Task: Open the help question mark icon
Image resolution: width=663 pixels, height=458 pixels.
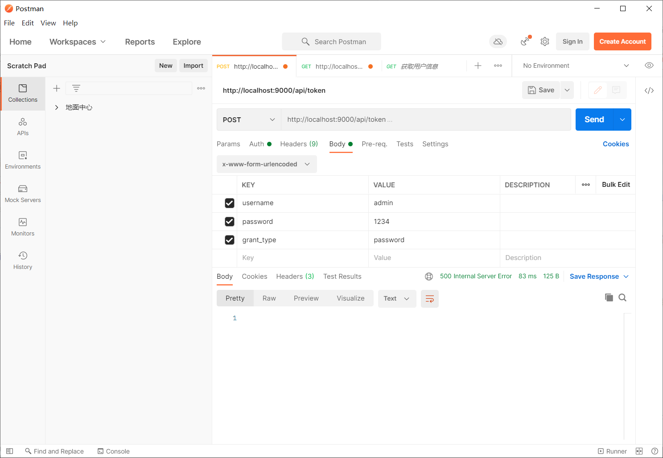Action: tap(655, 451)
